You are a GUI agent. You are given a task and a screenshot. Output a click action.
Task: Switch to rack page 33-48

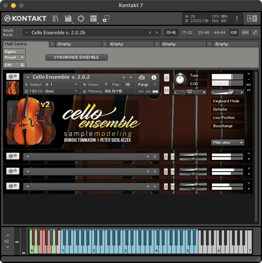(x=203, y=33)
